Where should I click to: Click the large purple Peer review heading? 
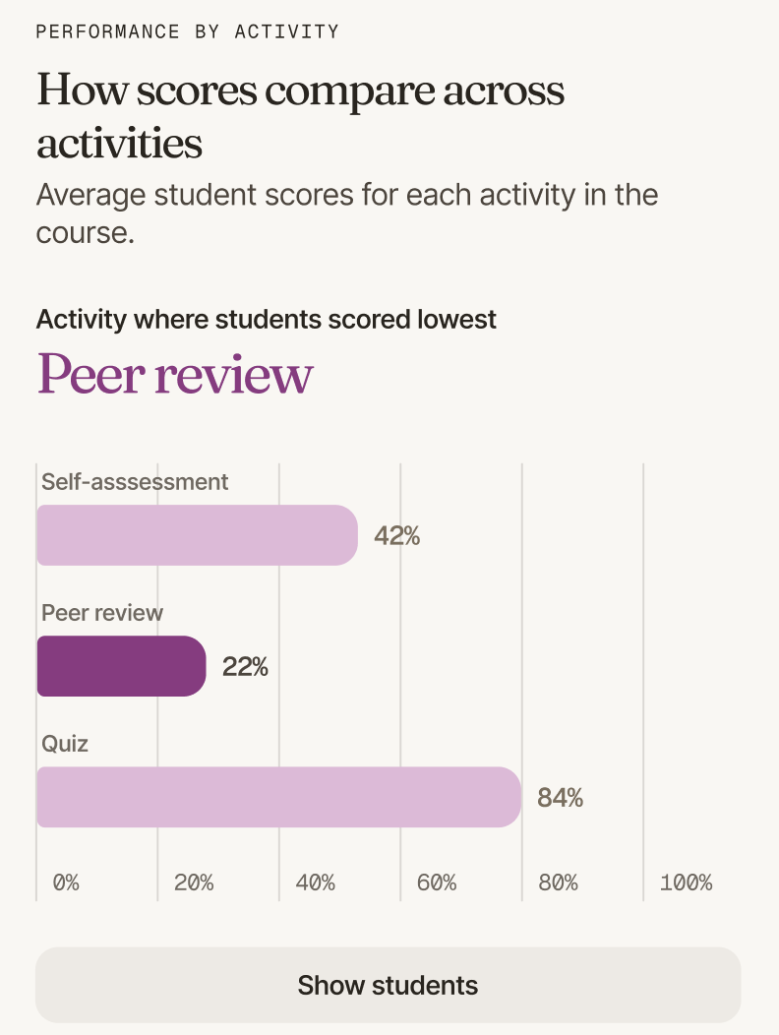pos(175,374)
